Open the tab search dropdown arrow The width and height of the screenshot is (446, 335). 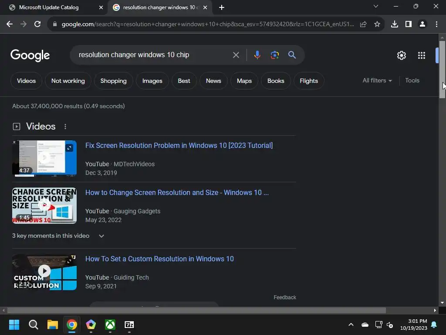(376, 6)
